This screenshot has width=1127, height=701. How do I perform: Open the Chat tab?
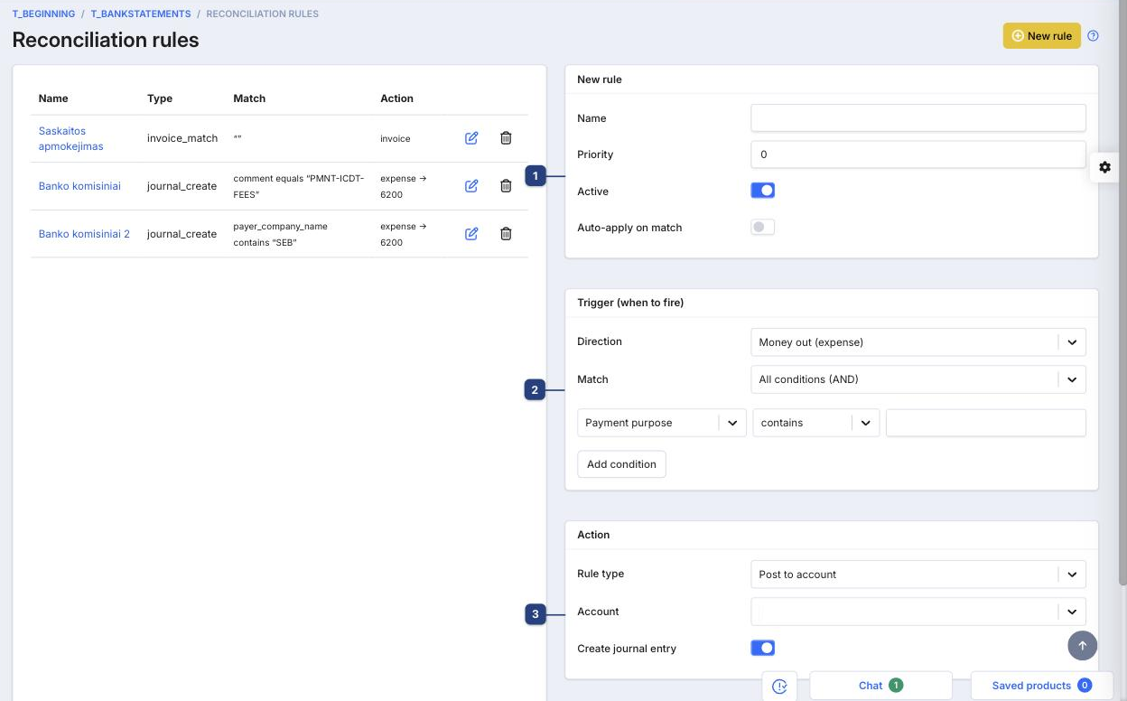coord(881,686)
